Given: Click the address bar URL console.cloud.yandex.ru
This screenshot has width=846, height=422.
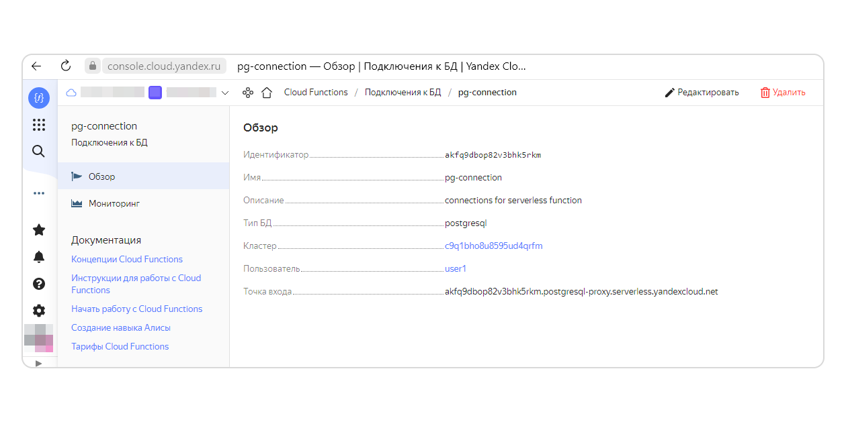Looking at the screenshot, I should 164,66.
